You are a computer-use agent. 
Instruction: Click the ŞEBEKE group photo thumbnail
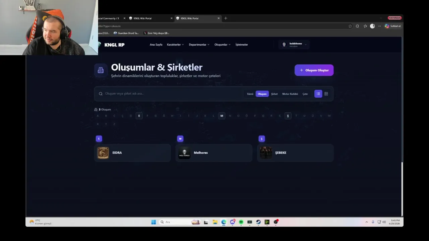[x=266, y=153]
